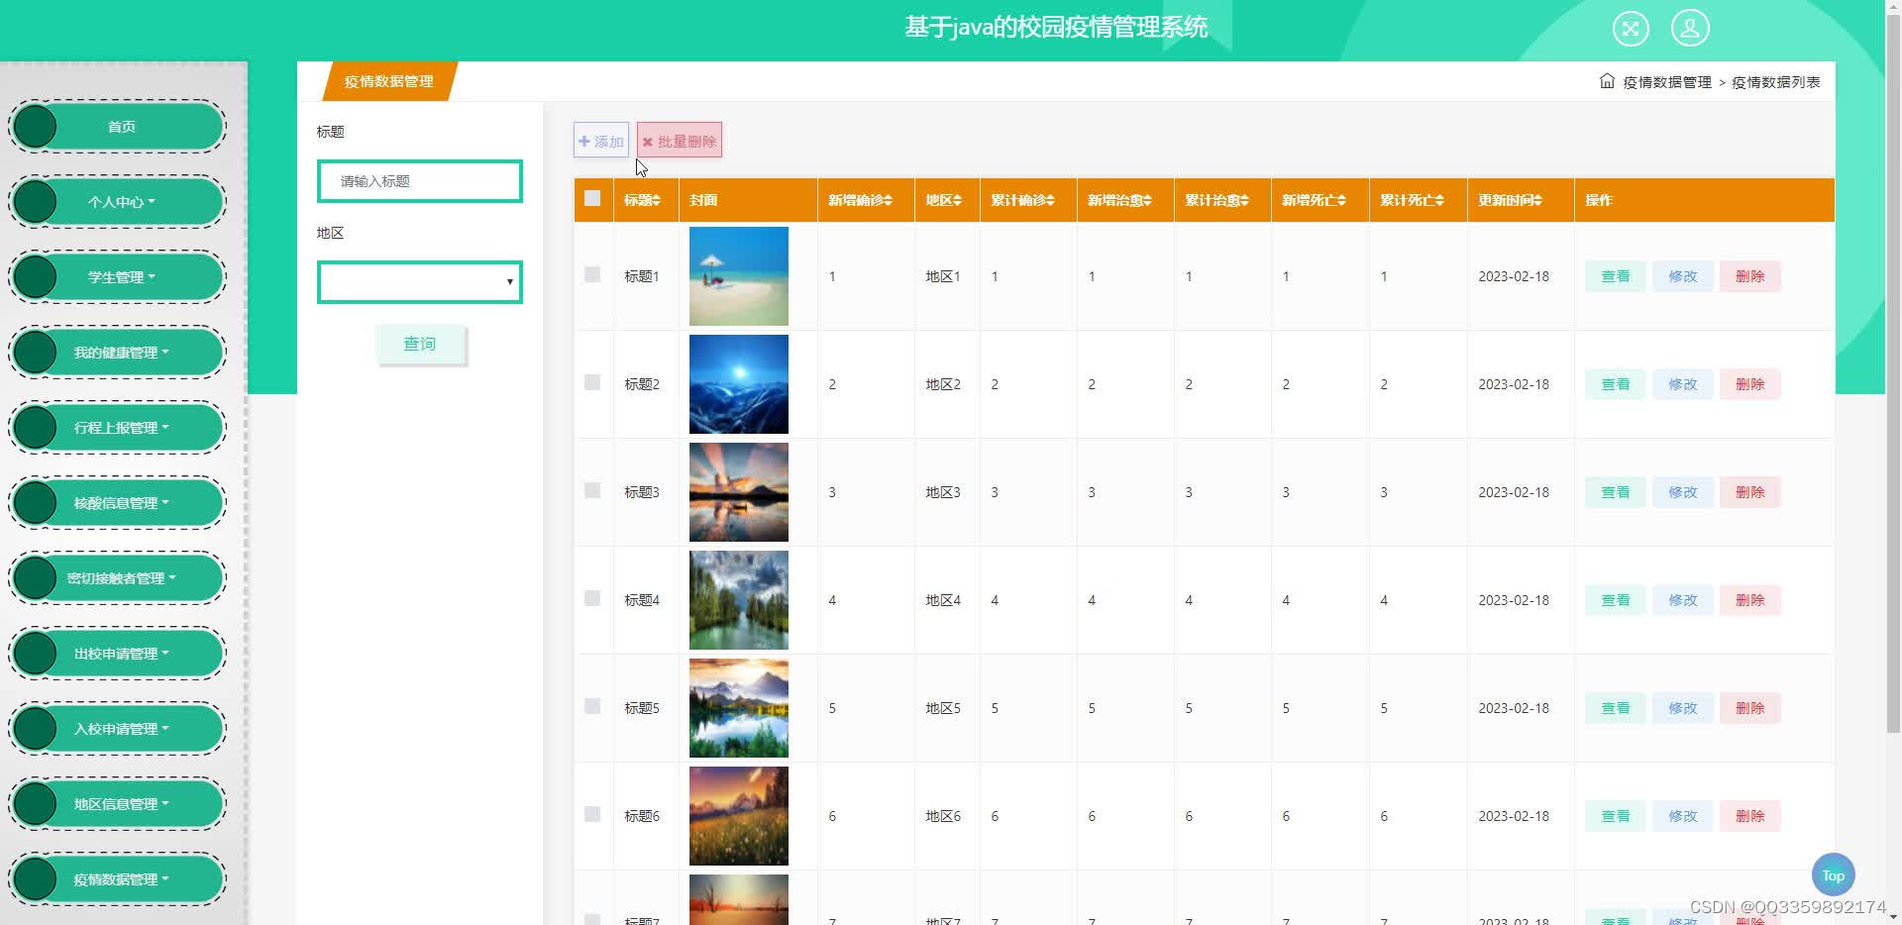Open the beach cover thumbnail of 标题1
The width and height of the screenshot is (1902, 925).
(x=739, y=276)
